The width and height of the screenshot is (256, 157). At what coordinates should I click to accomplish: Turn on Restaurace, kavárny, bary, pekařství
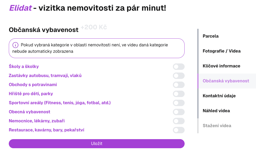[x=178, y=130]
